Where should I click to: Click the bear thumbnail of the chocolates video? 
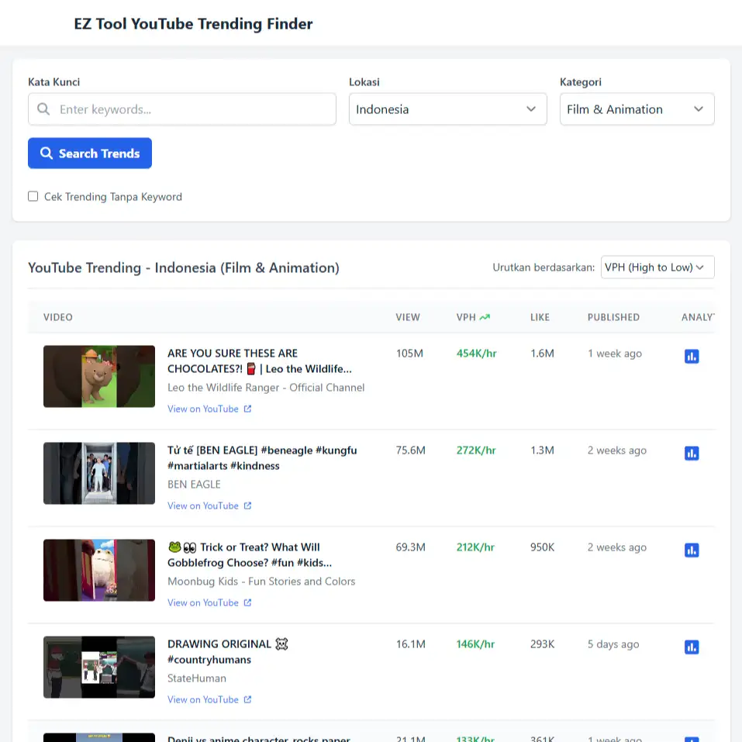pyautogui.click(x=99, y=376)
